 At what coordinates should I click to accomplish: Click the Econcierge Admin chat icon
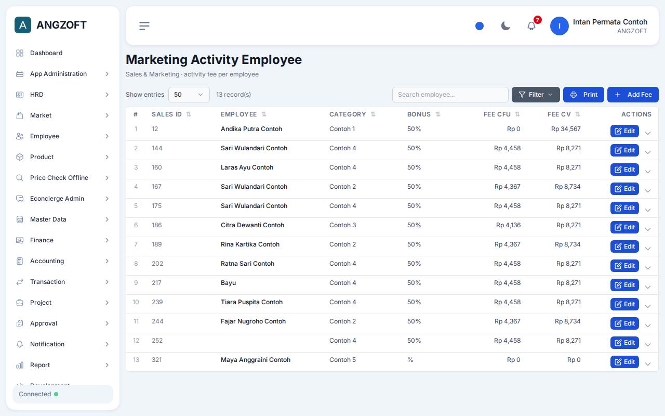[20, 199]
